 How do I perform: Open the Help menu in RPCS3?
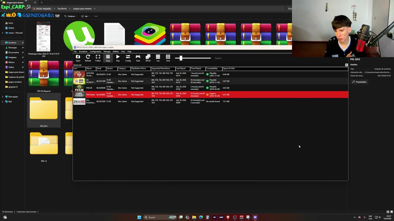pos(129,52)
